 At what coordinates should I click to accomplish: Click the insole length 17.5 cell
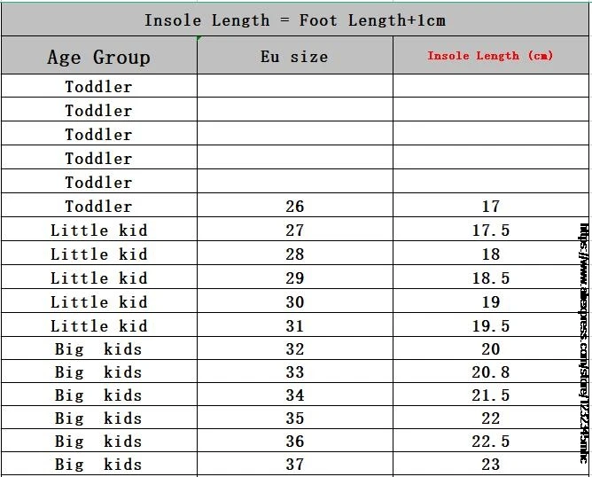click(x=490, y=231)
